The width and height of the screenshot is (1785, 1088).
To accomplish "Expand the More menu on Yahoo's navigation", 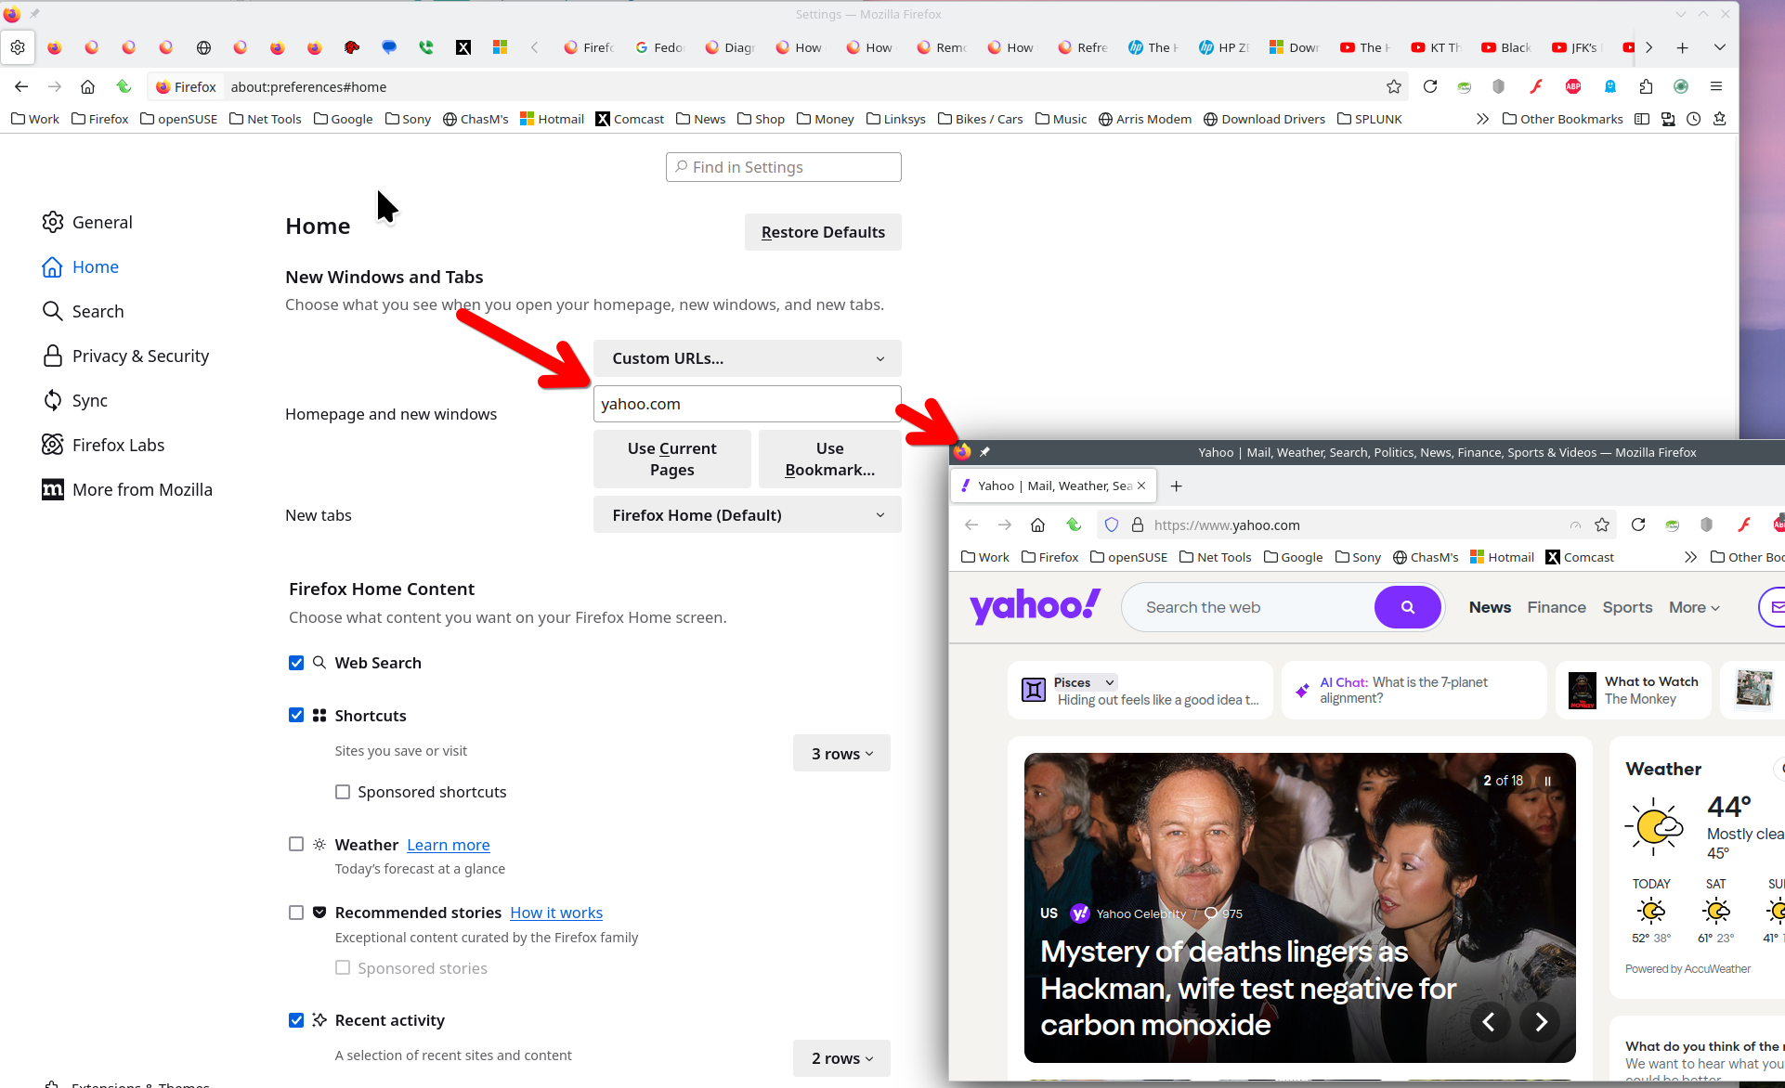I will point(1694,607).
